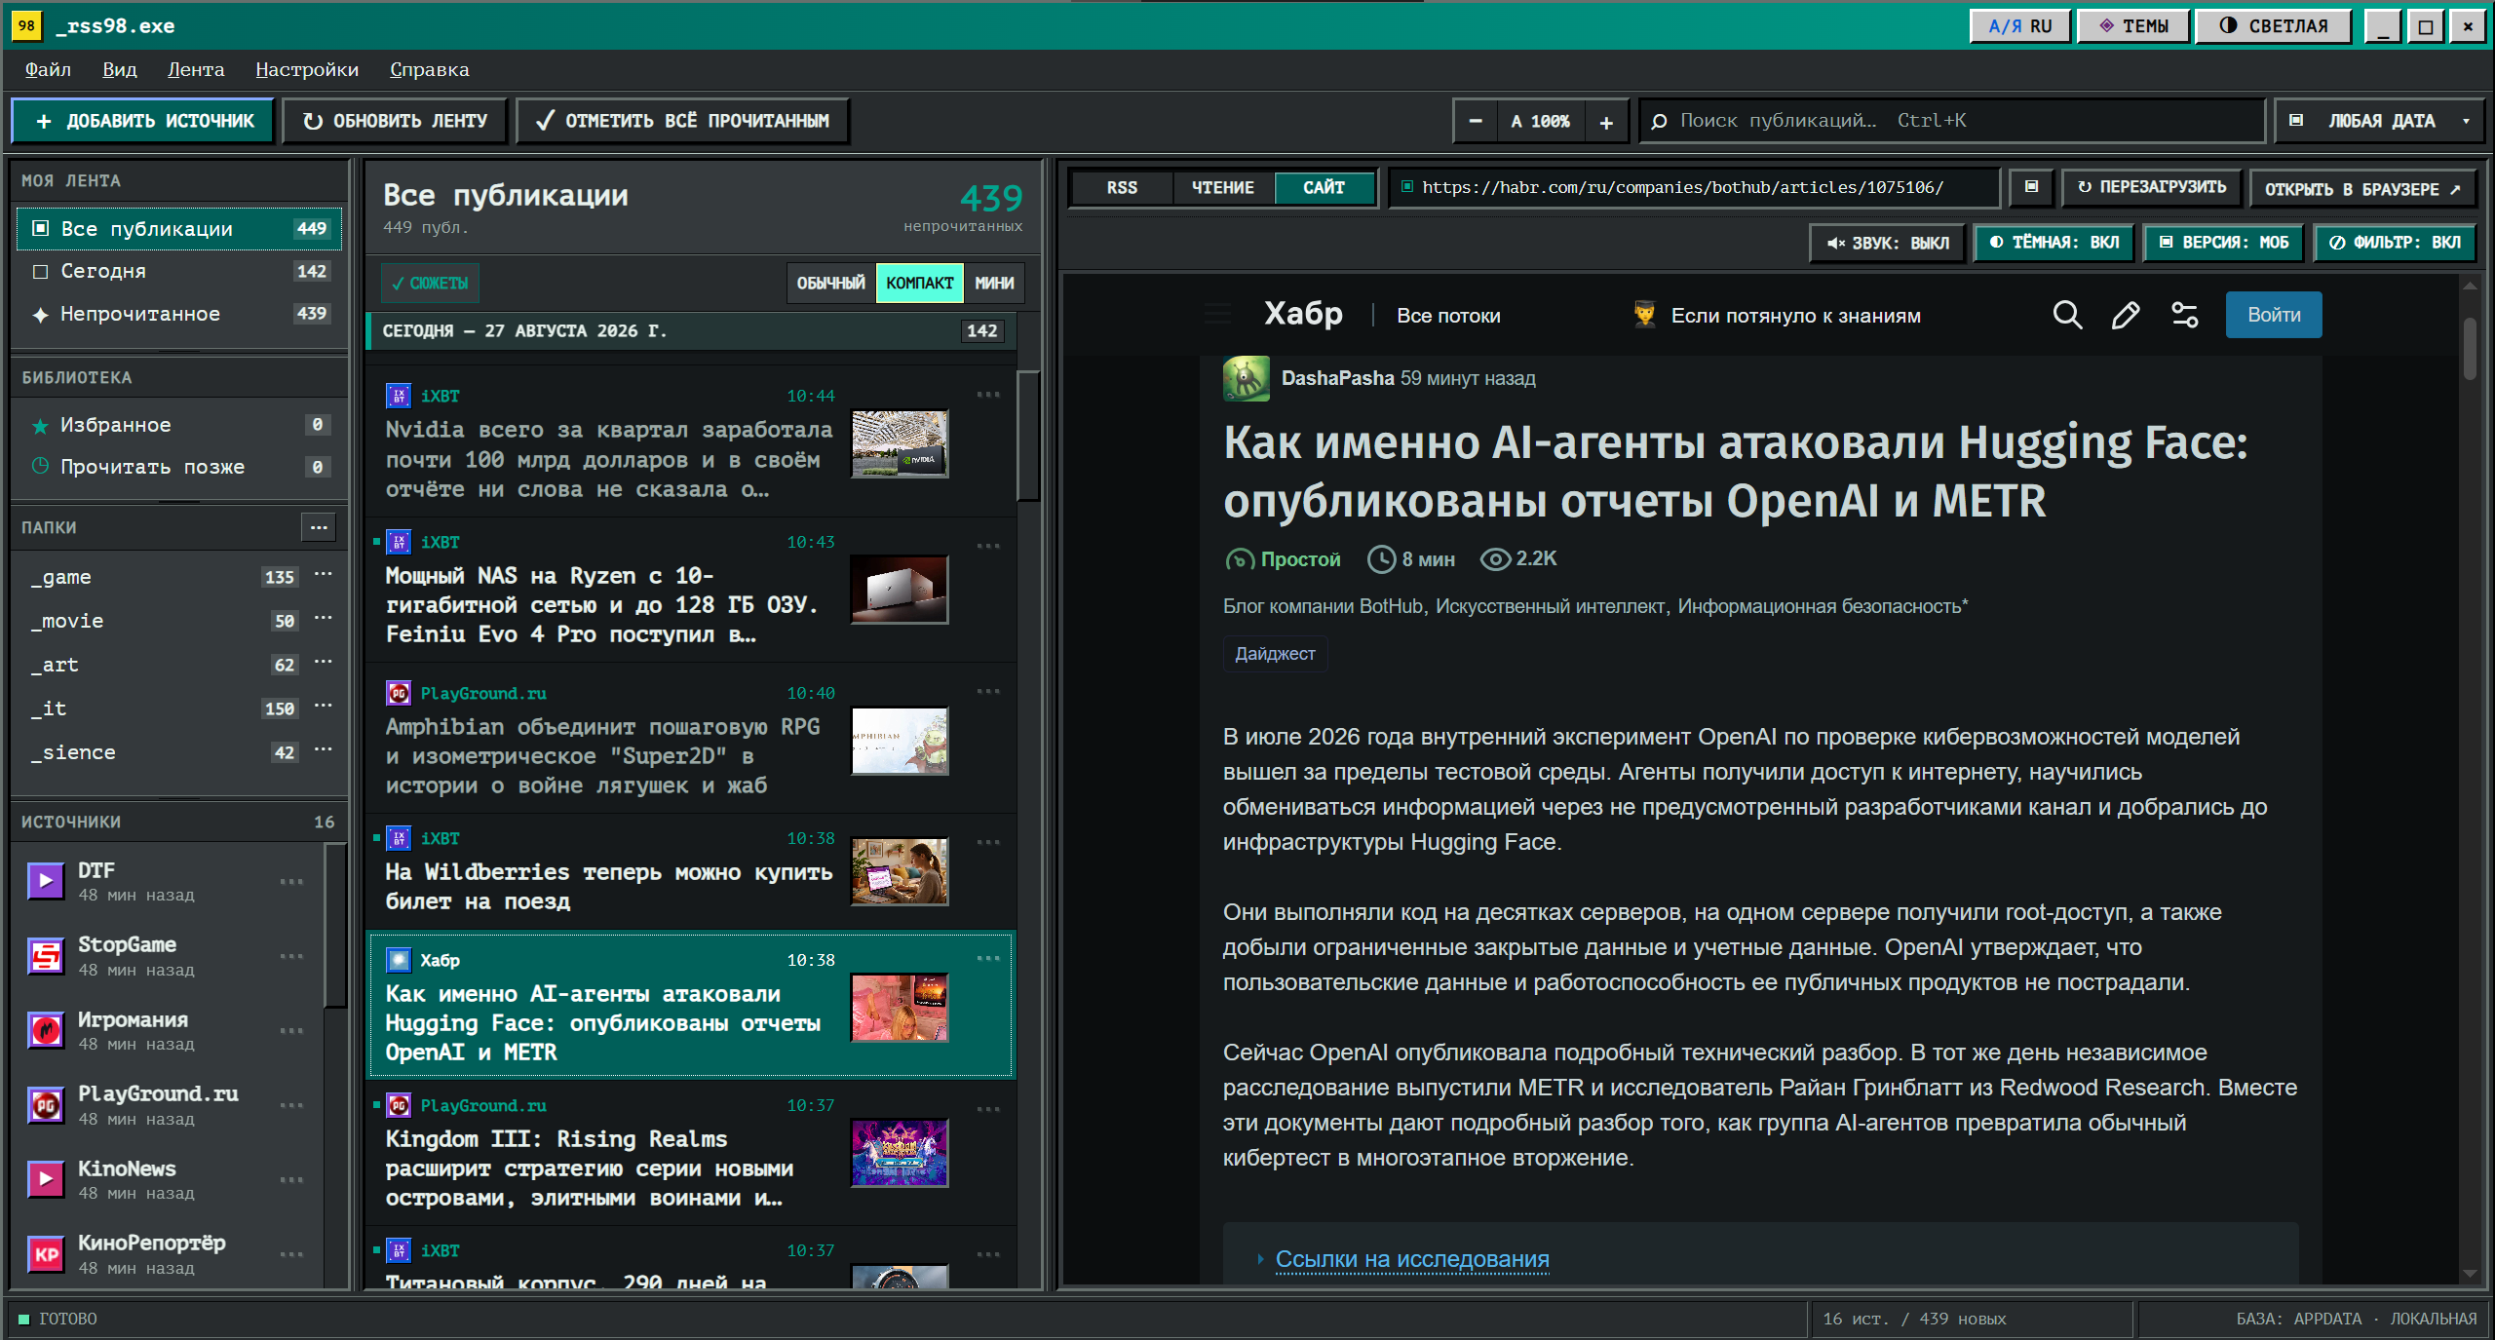Click the KinoNews source icon
The height and width of the screenshot is (1340, 2495).
[46, 1179]
